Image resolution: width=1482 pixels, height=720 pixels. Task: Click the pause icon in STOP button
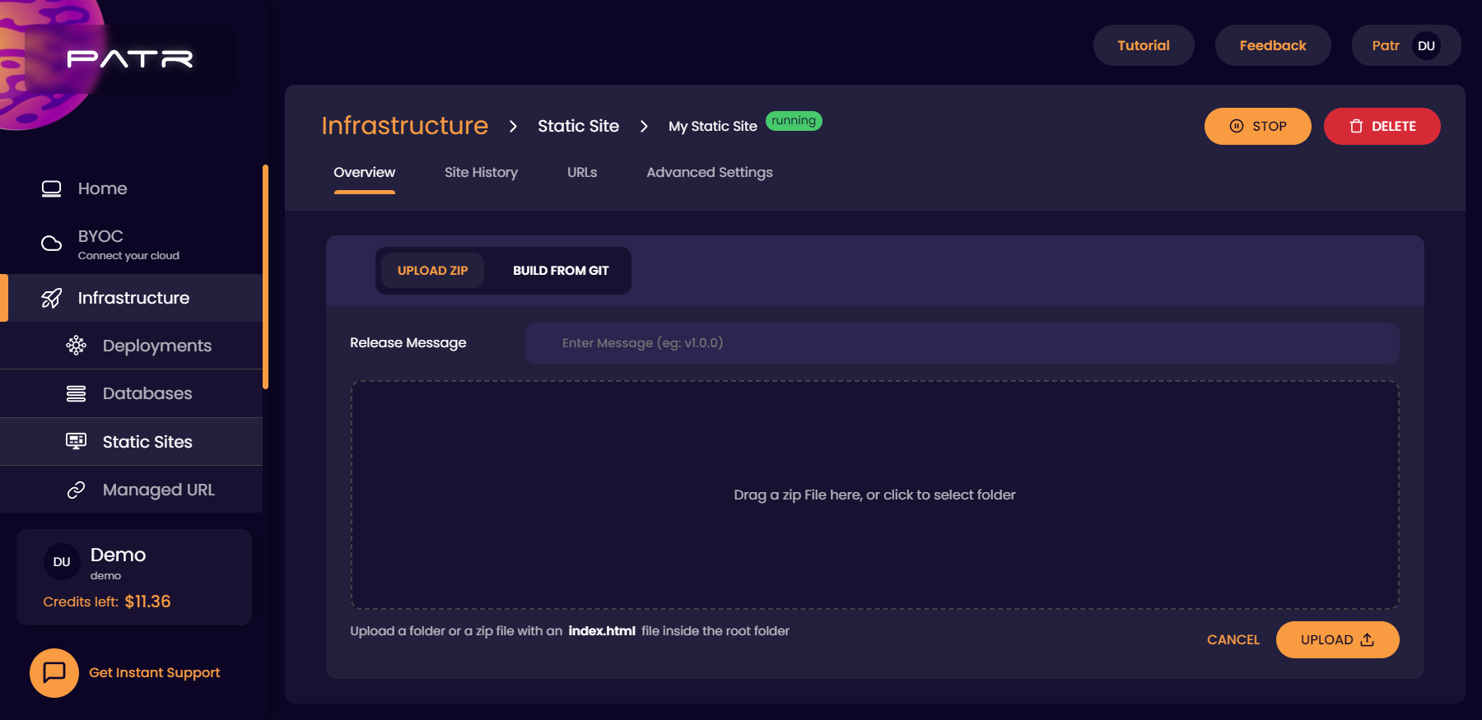click(x=1237, y=126)
